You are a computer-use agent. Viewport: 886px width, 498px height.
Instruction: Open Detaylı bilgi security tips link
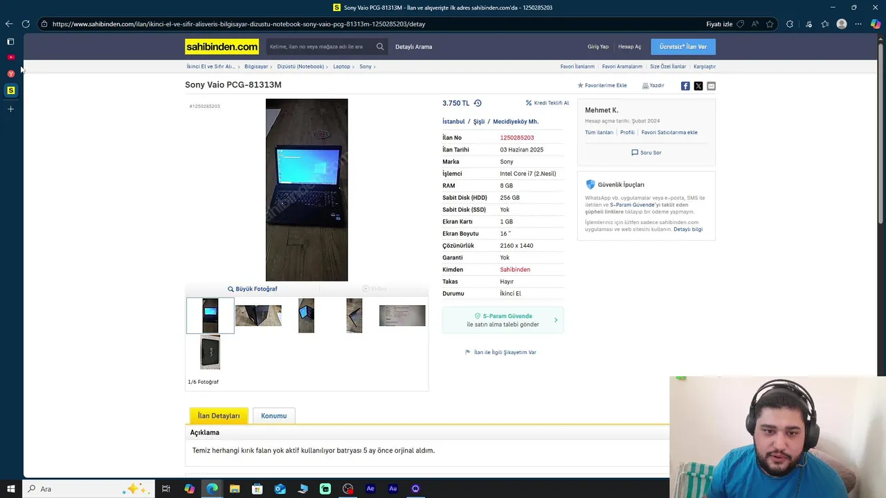pyautogui.click(x=688, y=229)
